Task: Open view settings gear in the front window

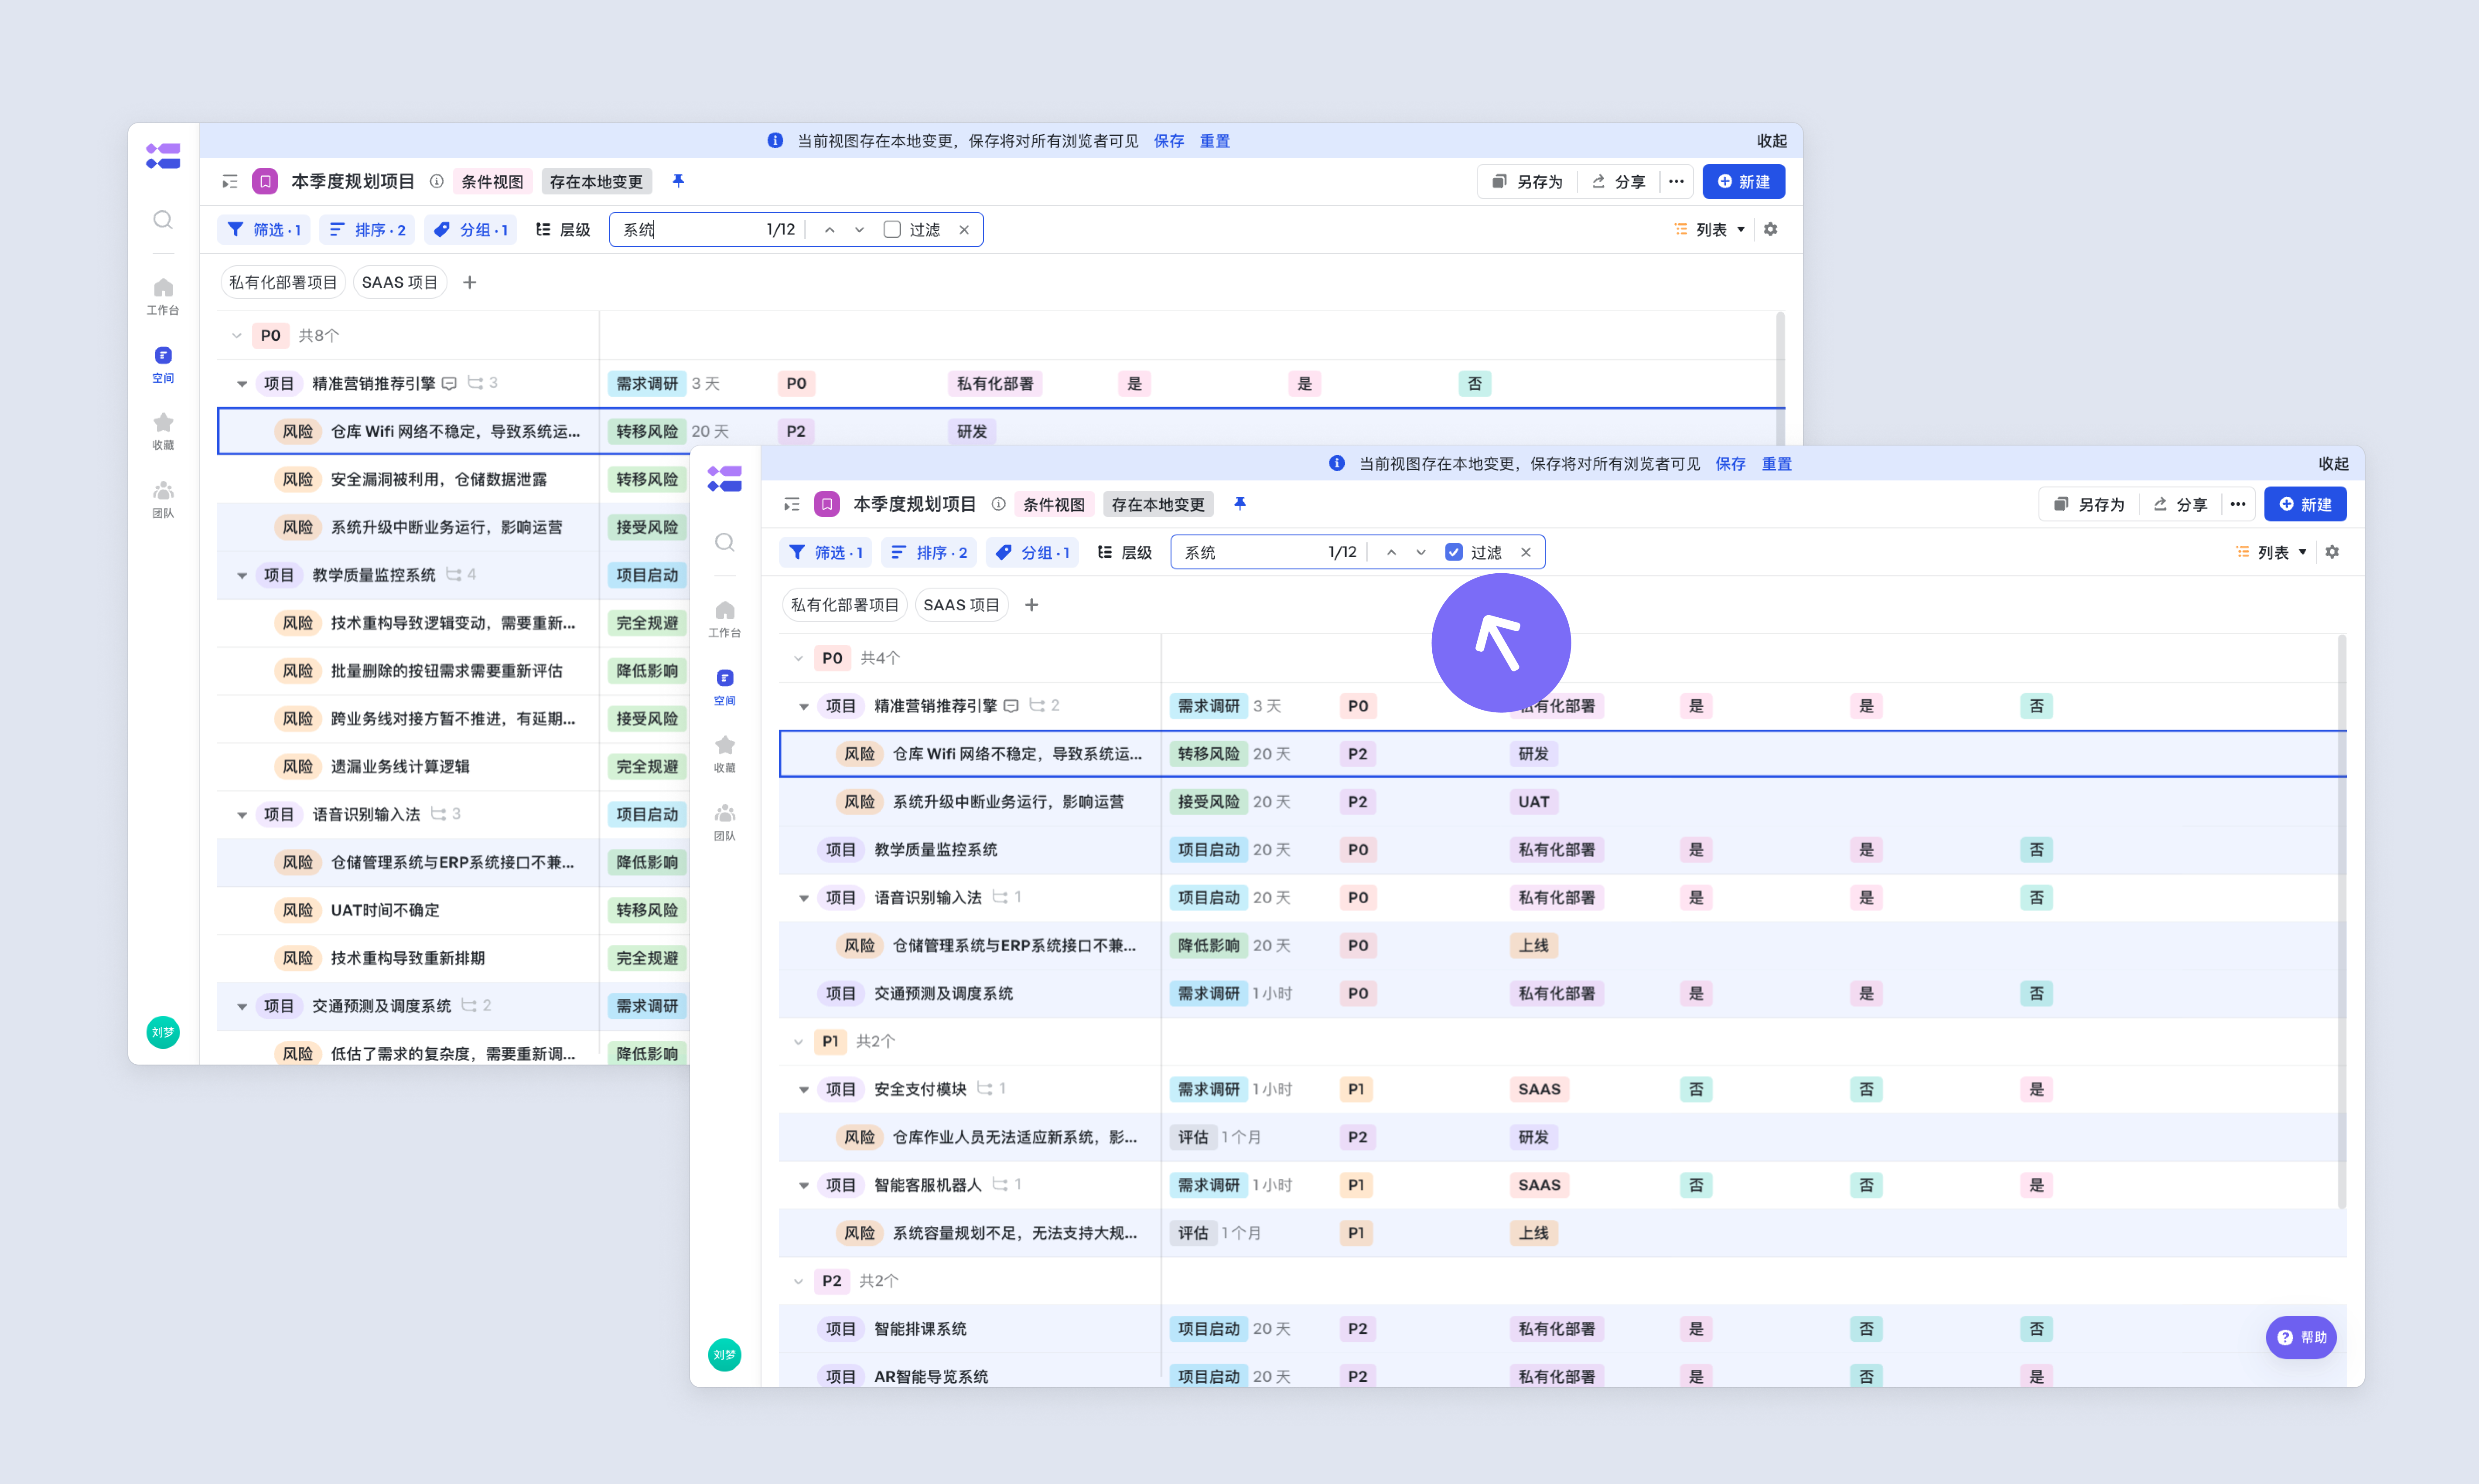Action: click(2333, 553)
